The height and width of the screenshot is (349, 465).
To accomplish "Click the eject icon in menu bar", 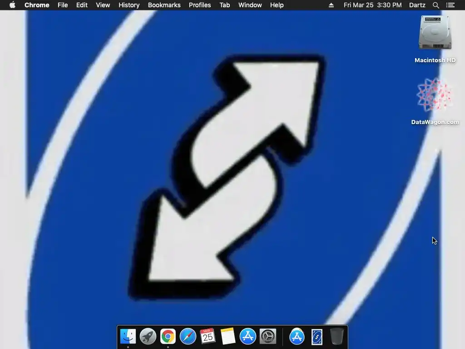I will (x=331, y=5).
